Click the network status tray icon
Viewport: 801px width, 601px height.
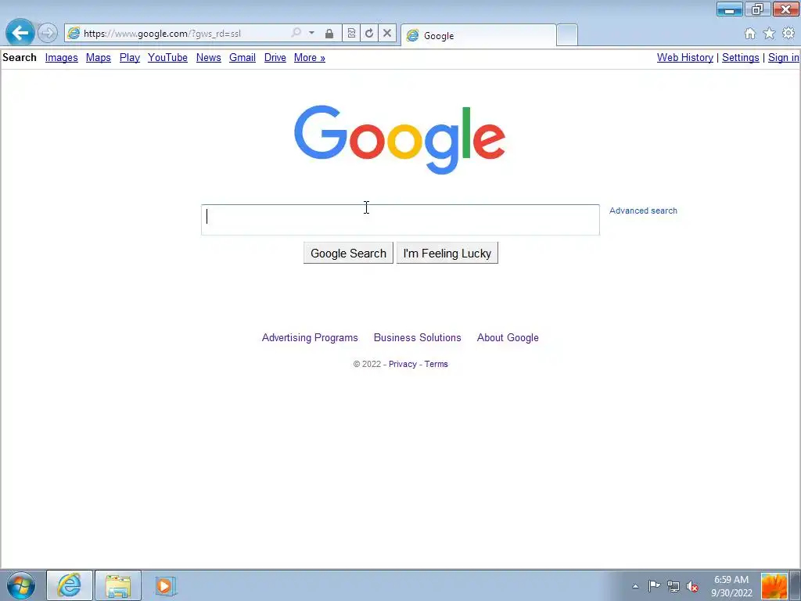(673, 586)
